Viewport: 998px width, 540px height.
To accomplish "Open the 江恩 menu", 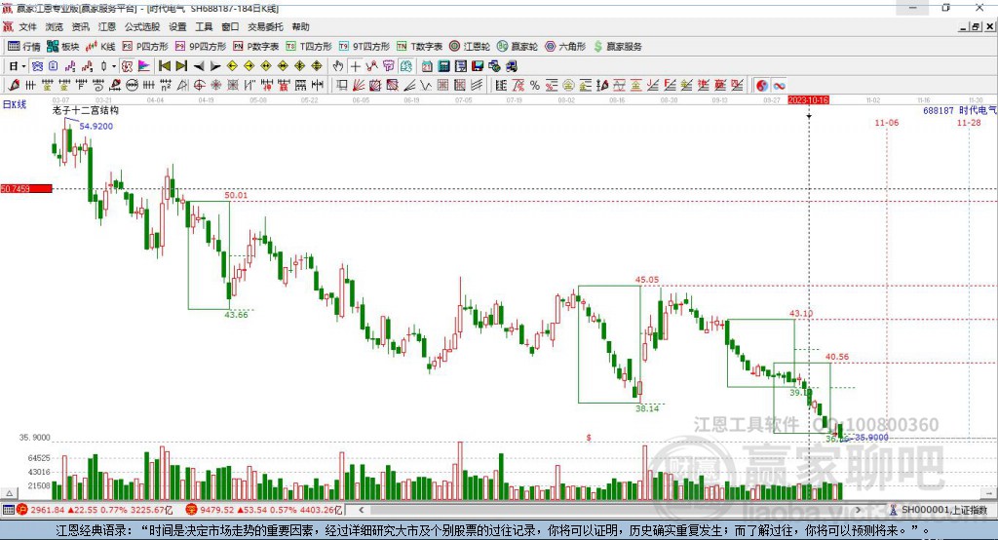I will 107,26.
